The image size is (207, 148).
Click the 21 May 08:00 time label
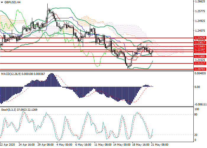tap(160, 145)
